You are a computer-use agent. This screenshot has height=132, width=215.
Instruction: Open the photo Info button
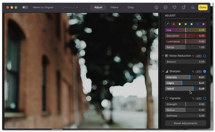click(x=156, y=7)
